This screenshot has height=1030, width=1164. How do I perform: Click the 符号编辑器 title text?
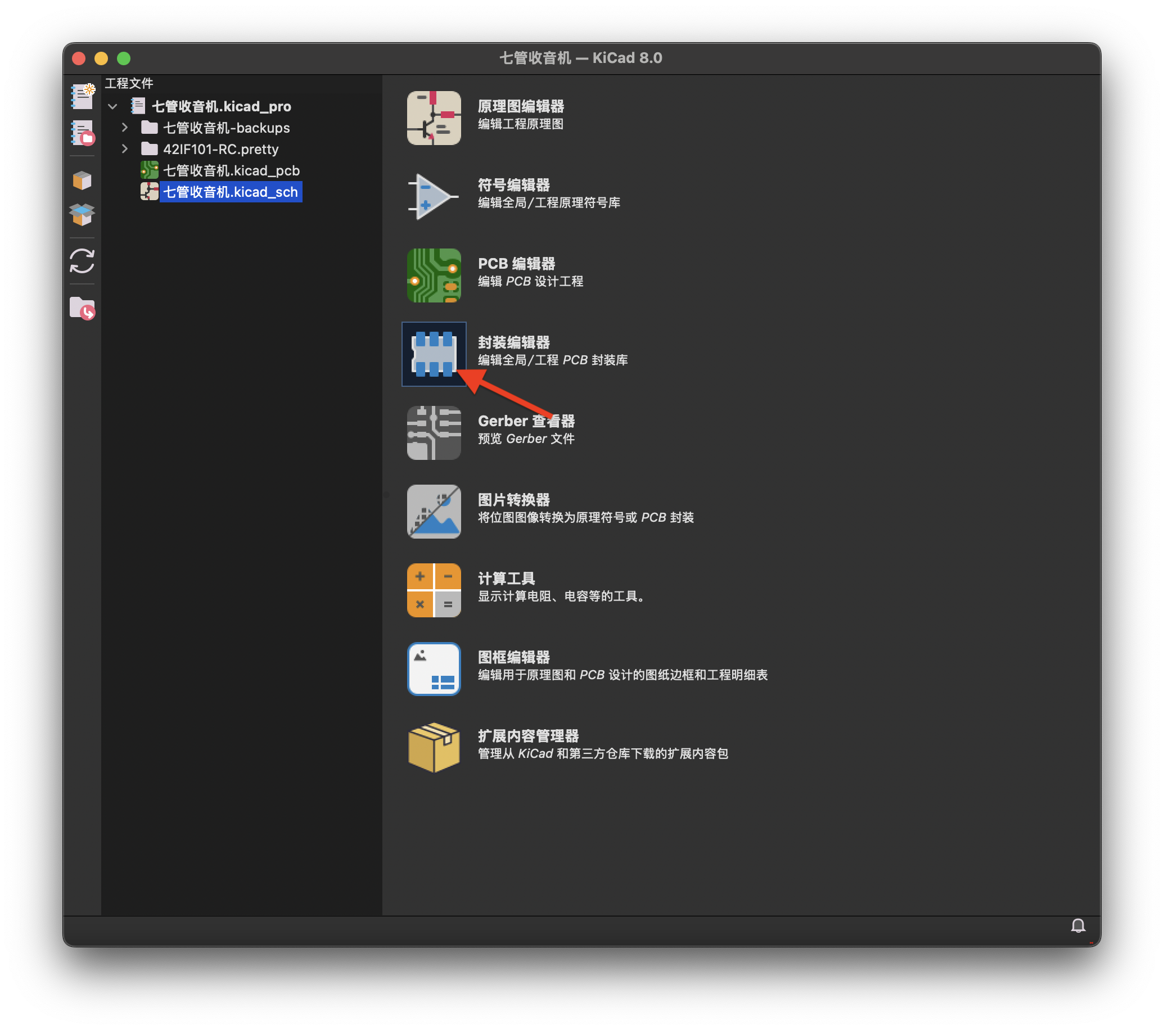[513, 184]
